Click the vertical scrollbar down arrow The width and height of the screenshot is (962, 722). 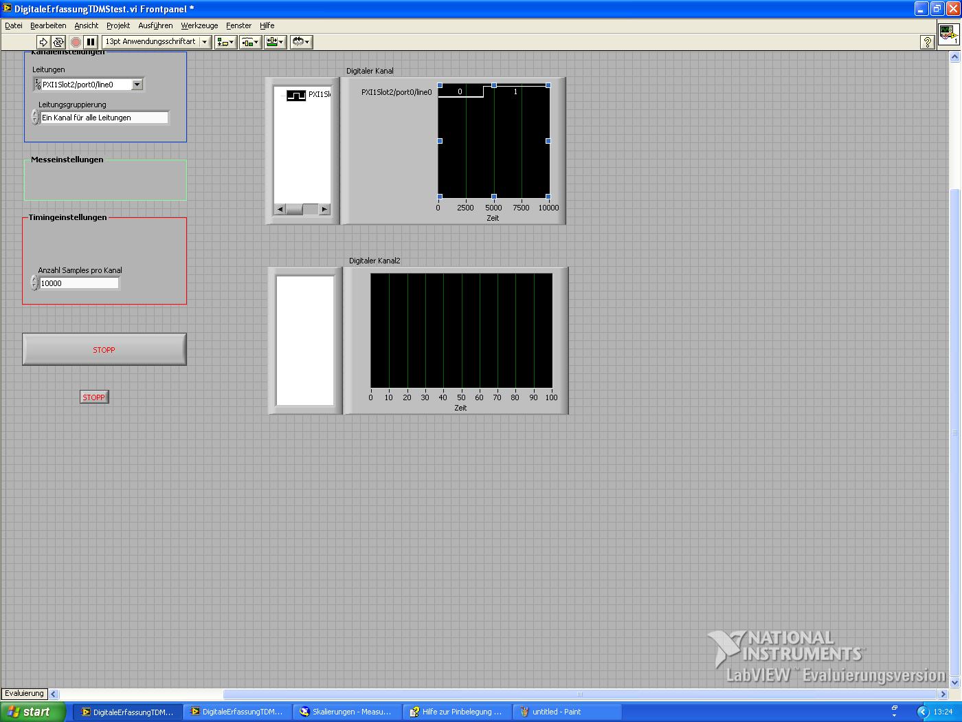pyautogui.click(x=955, y=683)
